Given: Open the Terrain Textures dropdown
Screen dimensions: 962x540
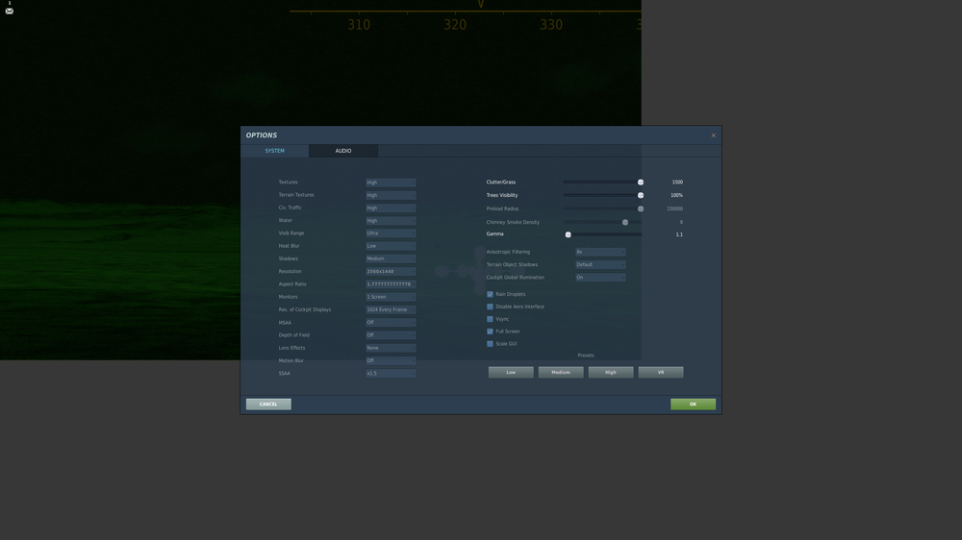Looking at the screenshot, I should click(391, 195).
